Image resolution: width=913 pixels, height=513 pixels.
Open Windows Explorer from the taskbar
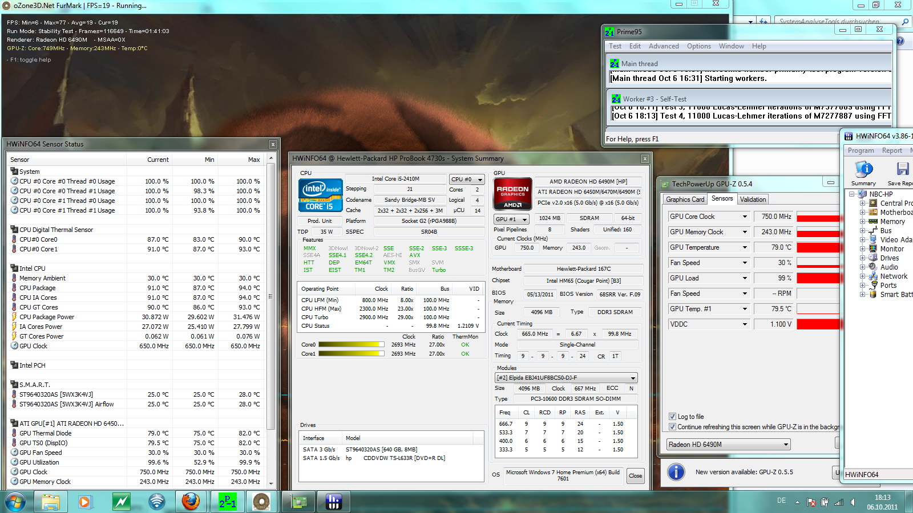(50, 502)
